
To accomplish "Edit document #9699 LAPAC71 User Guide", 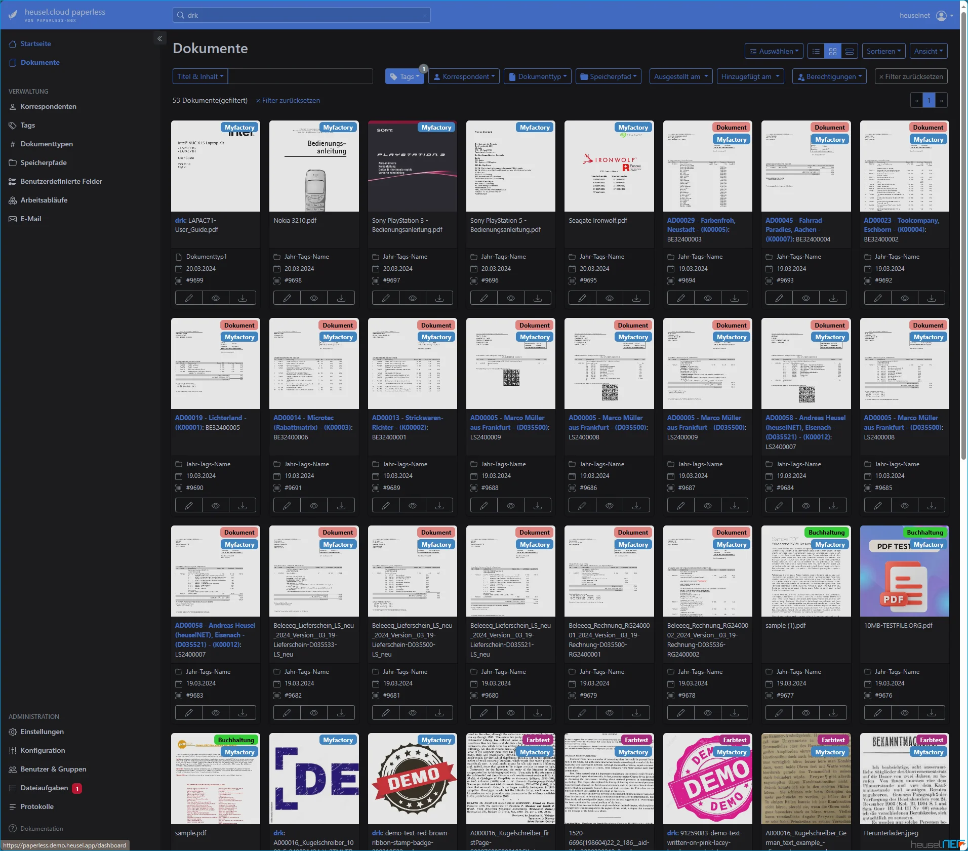I will point(189,298).
